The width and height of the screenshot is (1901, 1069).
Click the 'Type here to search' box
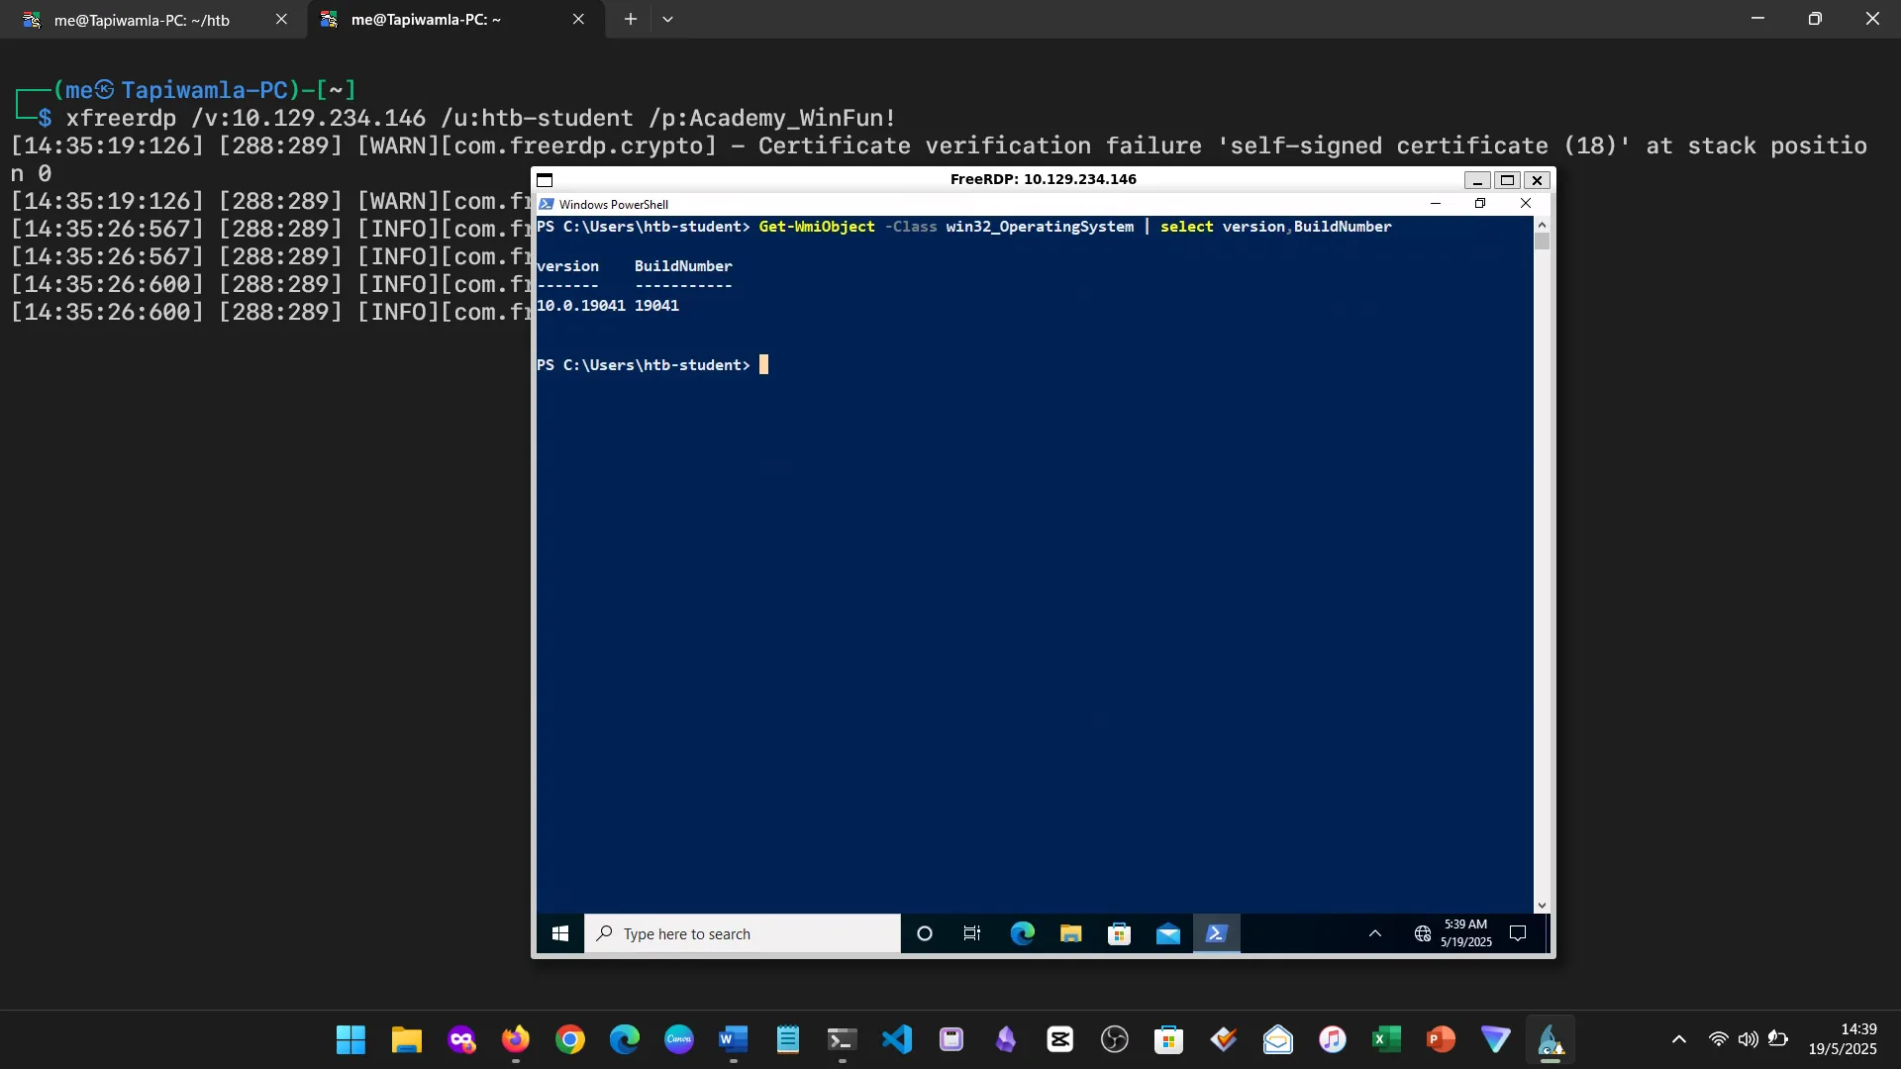743,933
